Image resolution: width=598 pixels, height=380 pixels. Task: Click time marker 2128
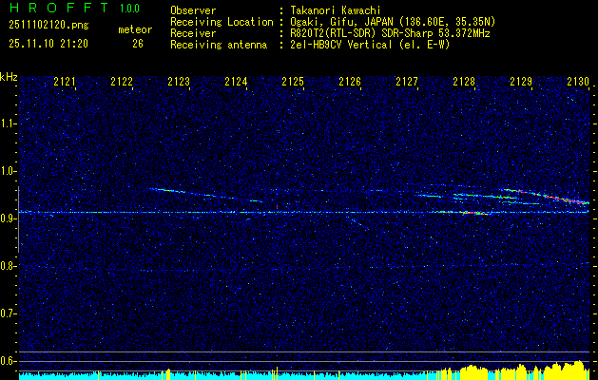coord(464,82)
